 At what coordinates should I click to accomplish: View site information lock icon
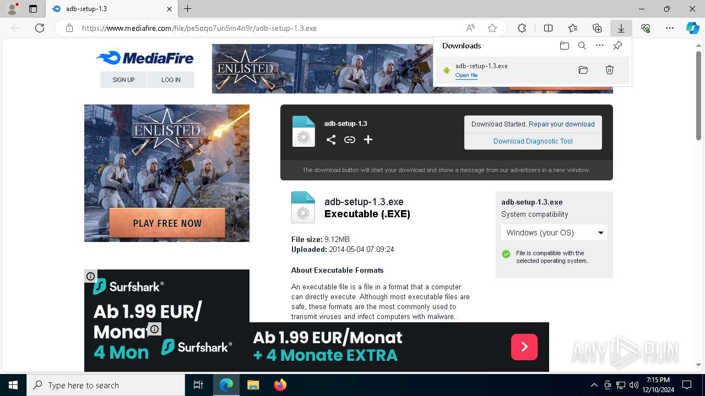[69, 28]
